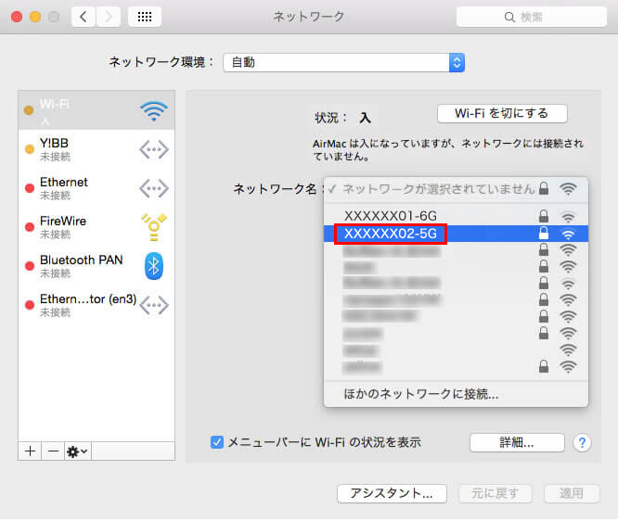Open the gear action menu
618x521 pixels.
(78, 451)
